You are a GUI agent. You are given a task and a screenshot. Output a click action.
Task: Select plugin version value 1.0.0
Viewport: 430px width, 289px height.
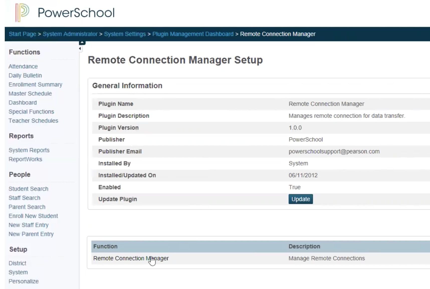coord(295,128)
